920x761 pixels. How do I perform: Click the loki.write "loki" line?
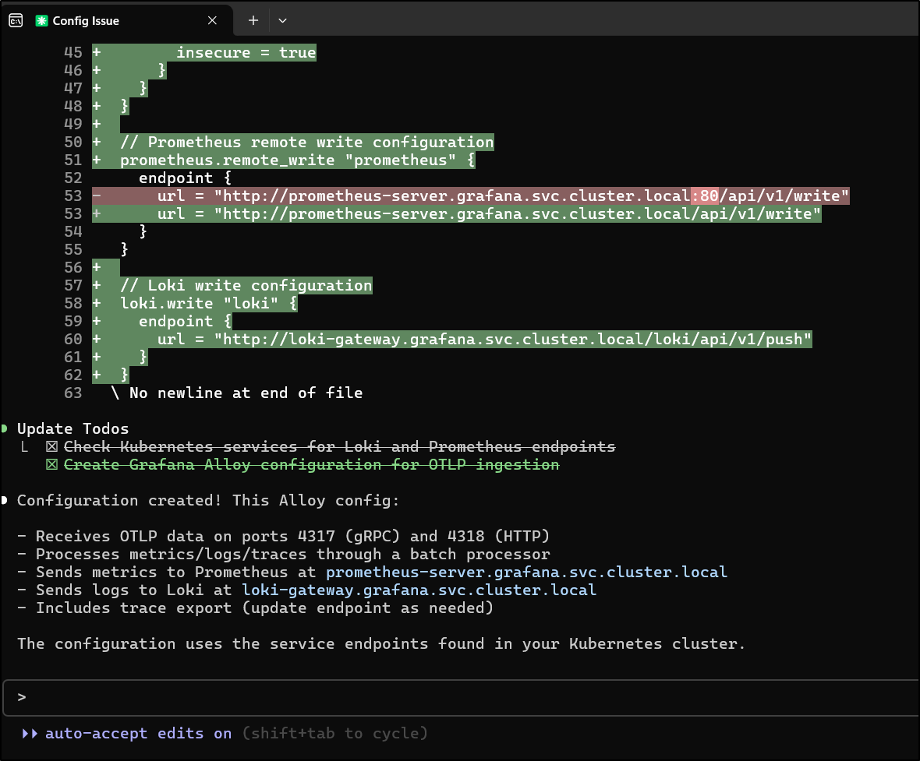(x=208, y=303)
